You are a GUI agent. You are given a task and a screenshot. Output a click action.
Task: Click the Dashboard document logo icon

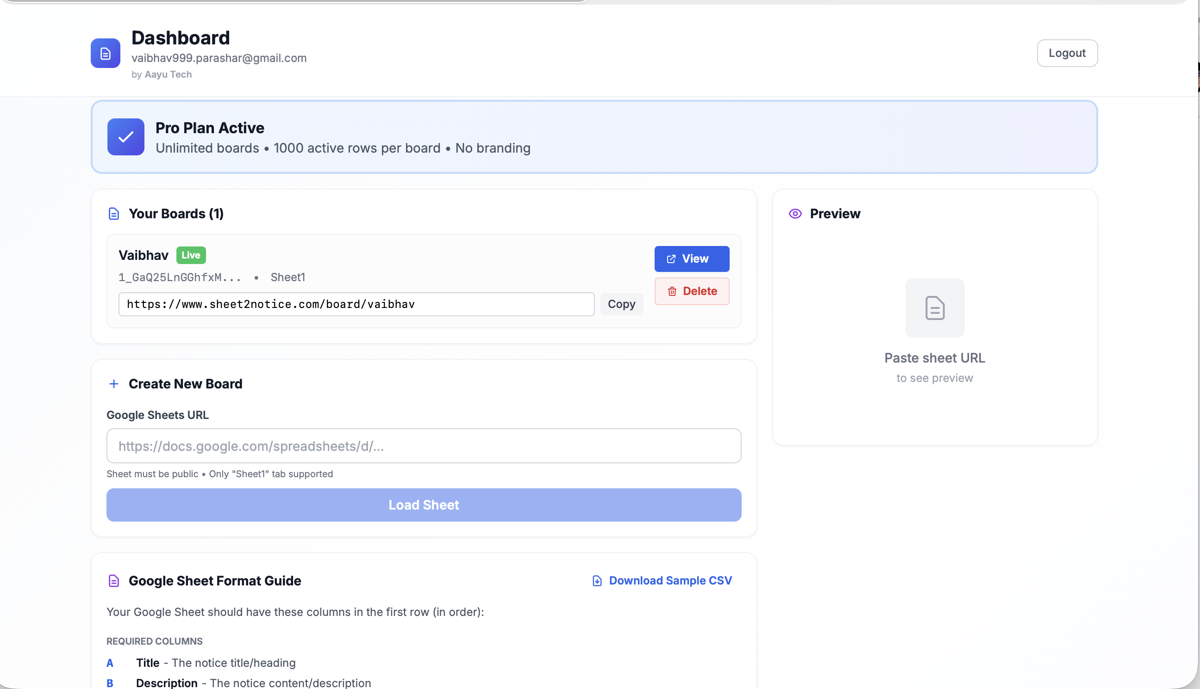click(105, 53)
